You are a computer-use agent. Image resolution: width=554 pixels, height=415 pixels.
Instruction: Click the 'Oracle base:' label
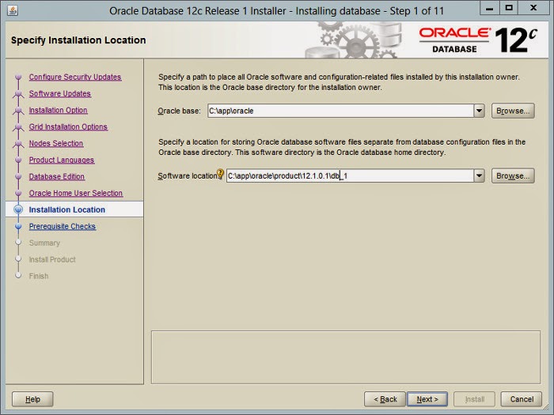tap(179, 111)
